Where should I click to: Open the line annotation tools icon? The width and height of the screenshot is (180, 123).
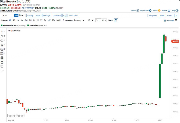(x=2, y=36)
